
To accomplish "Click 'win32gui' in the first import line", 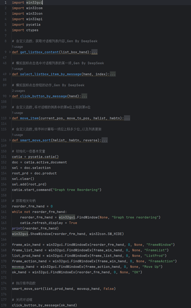I will 34,2.
